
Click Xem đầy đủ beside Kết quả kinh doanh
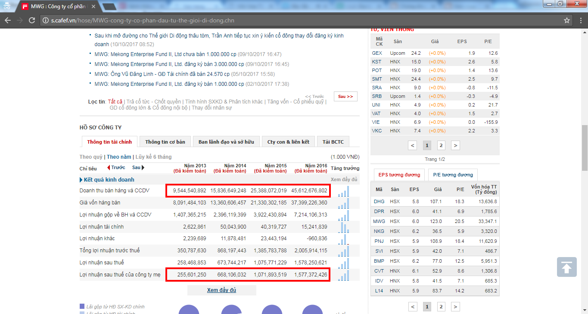(x=344, y=180)
